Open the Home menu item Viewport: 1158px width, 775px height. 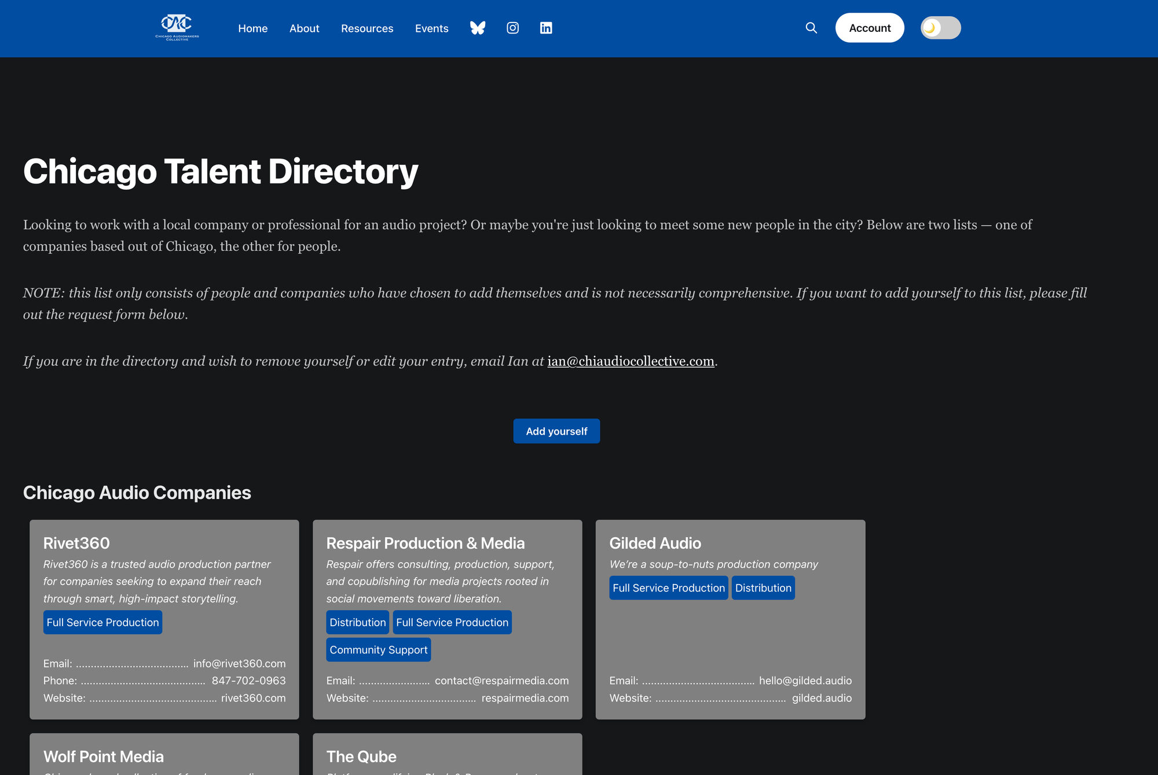(252, 28)
